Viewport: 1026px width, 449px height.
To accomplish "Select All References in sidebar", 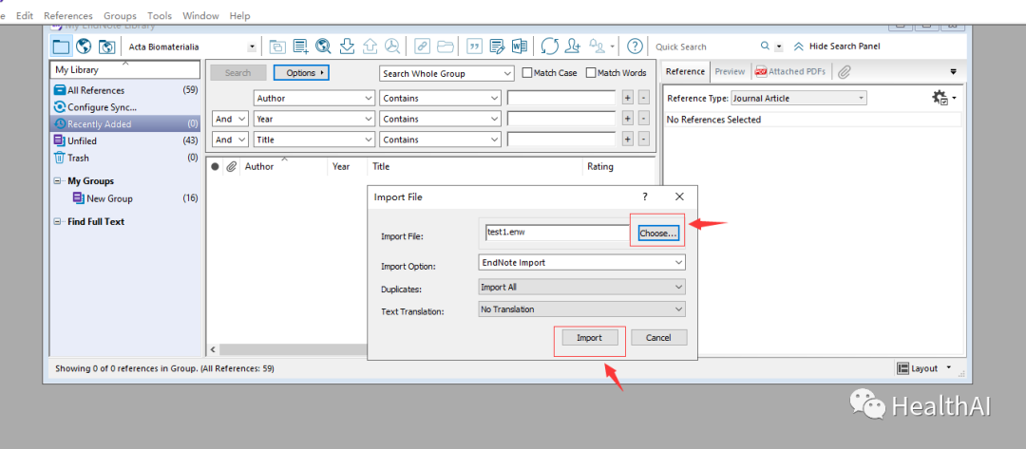I will click(x=125, y=90).
